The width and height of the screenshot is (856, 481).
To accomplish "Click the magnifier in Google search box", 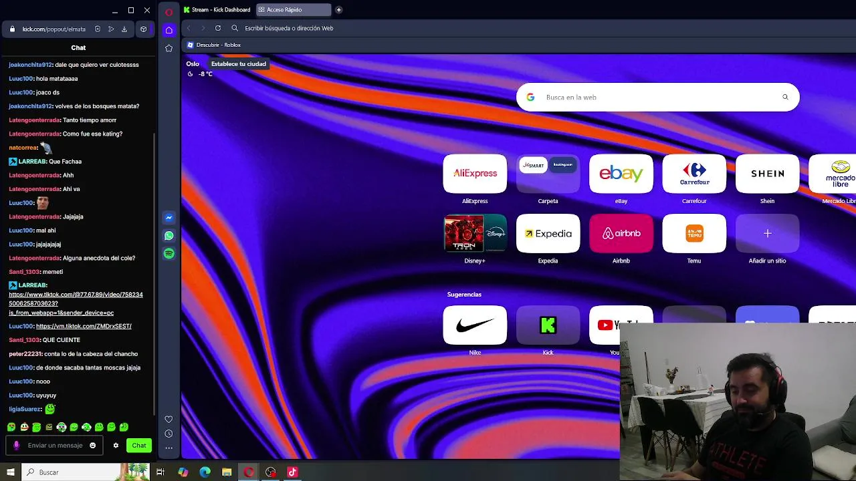I will pos(785,98).
